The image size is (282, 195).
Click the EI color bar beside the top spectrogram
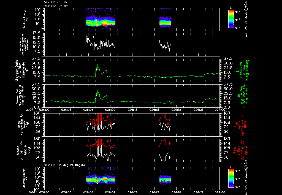231,19
